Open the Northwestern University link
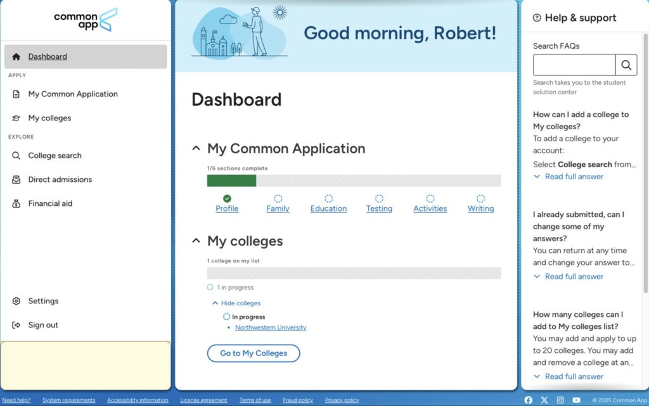Viewport: 649px width, 406px height. click(271, 328)
